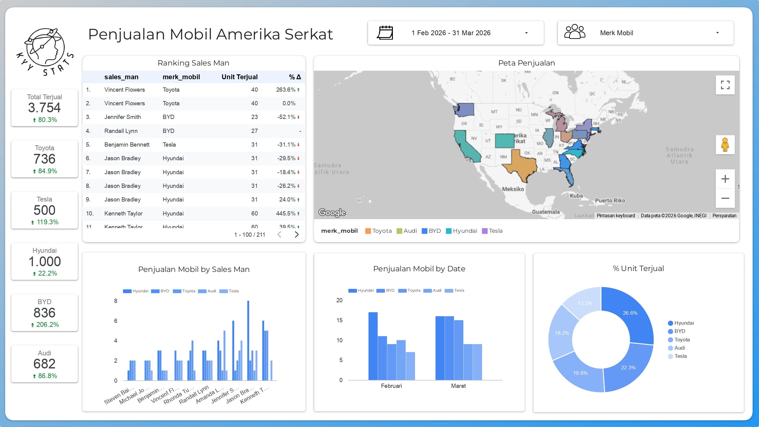Viewport: 759px width, 427px height.
Task: Go to next page of ranking table
Action: click(x=297, y=235)
